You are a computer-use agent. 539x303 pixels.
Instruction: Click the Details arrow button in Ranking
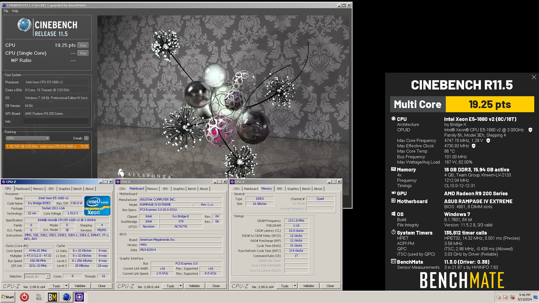tap(86, 138)
